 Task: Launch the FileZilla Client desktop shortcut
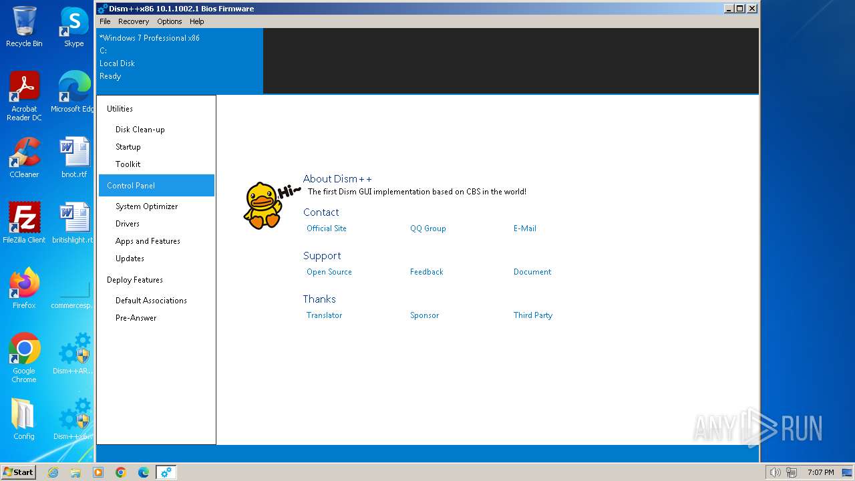[x=24, y=223]
